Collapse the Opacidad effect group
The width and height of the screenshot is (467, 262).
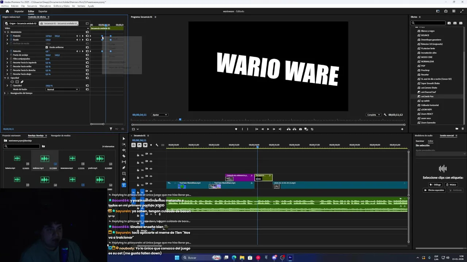5,78
